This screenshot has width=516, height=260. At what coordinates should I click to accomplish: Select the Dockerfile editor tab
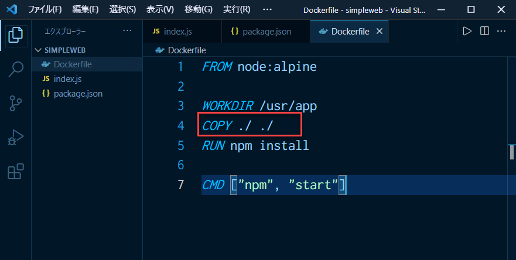pos(350,31)
